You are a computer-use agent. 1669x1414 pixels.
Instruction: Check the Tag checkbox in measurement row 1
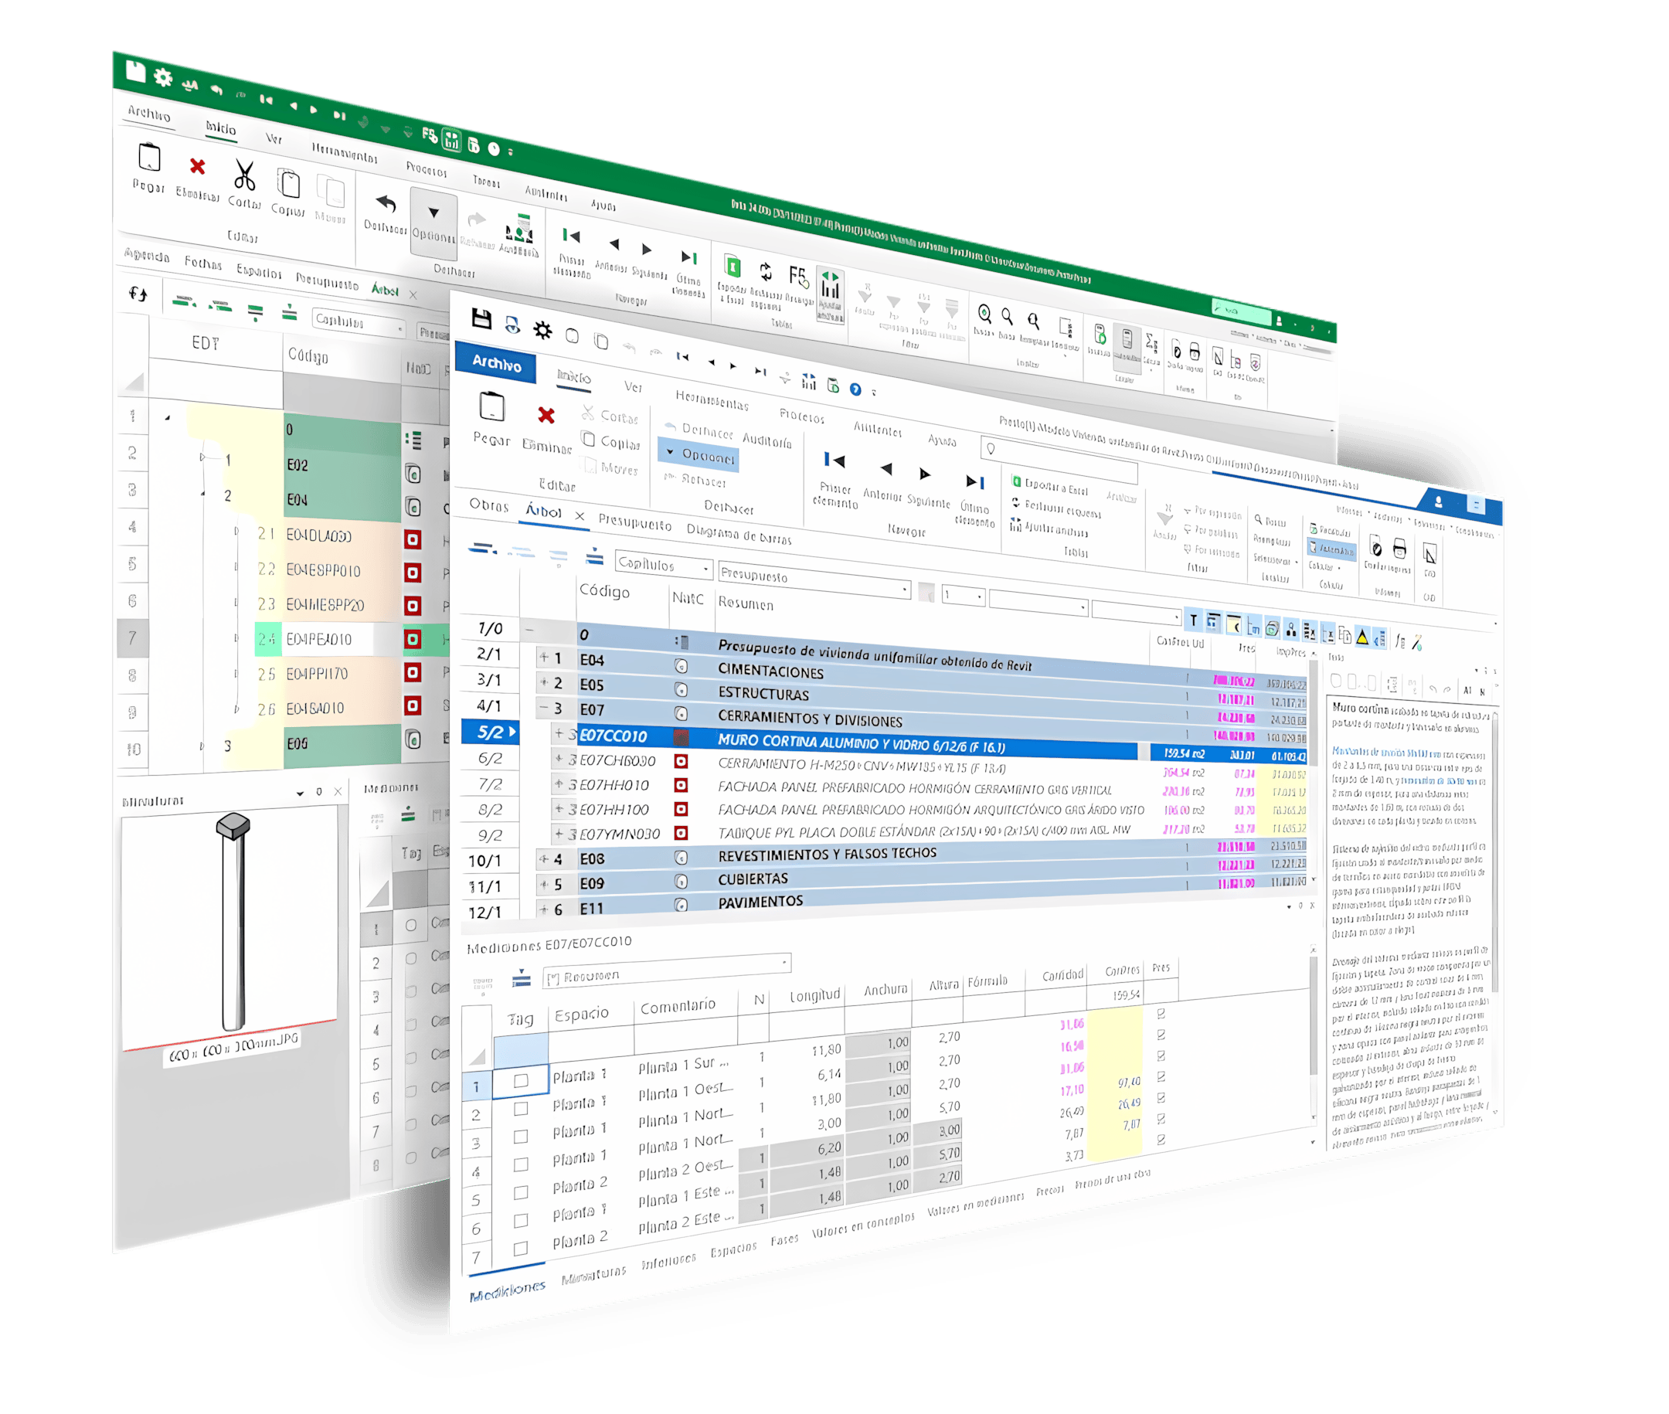pyautogui.click(x=520, y=1080)
